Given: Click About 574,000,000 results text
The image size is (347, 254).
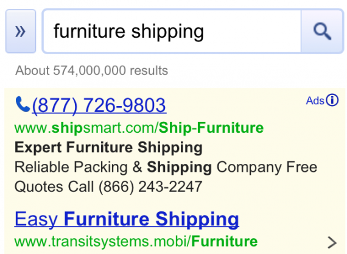Looking at the screenshot, I should tap(91, 71).
